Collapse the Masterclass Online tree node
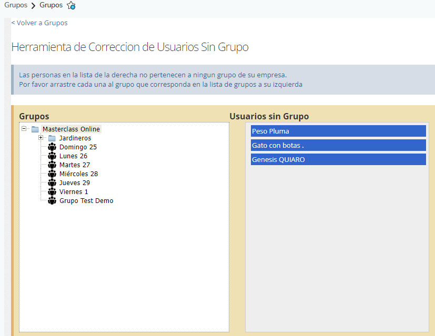Viewport: 435px width, 336px height. 24,129
